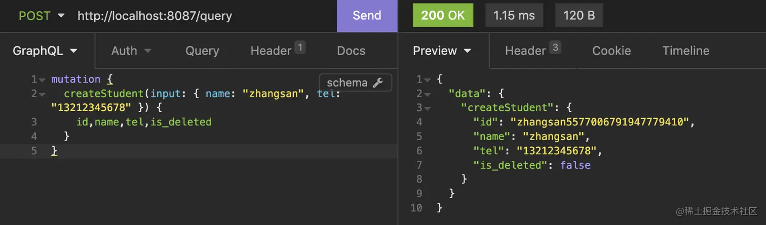Click the request URL field
766x225 pixels.
(x=203, y=16)
